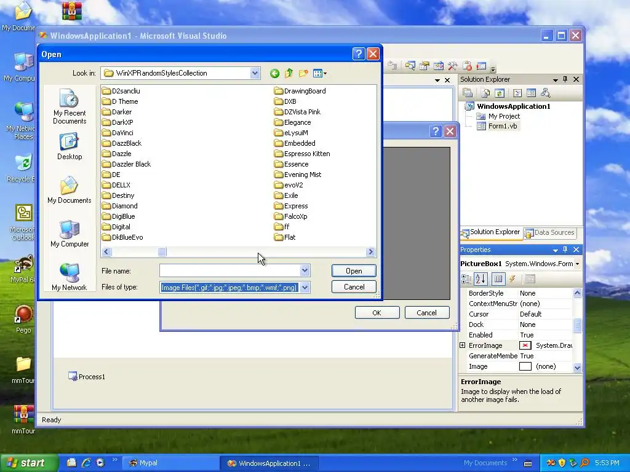
Task: Create new folder icon in Open dialog
Action: [x=303, y=74]
